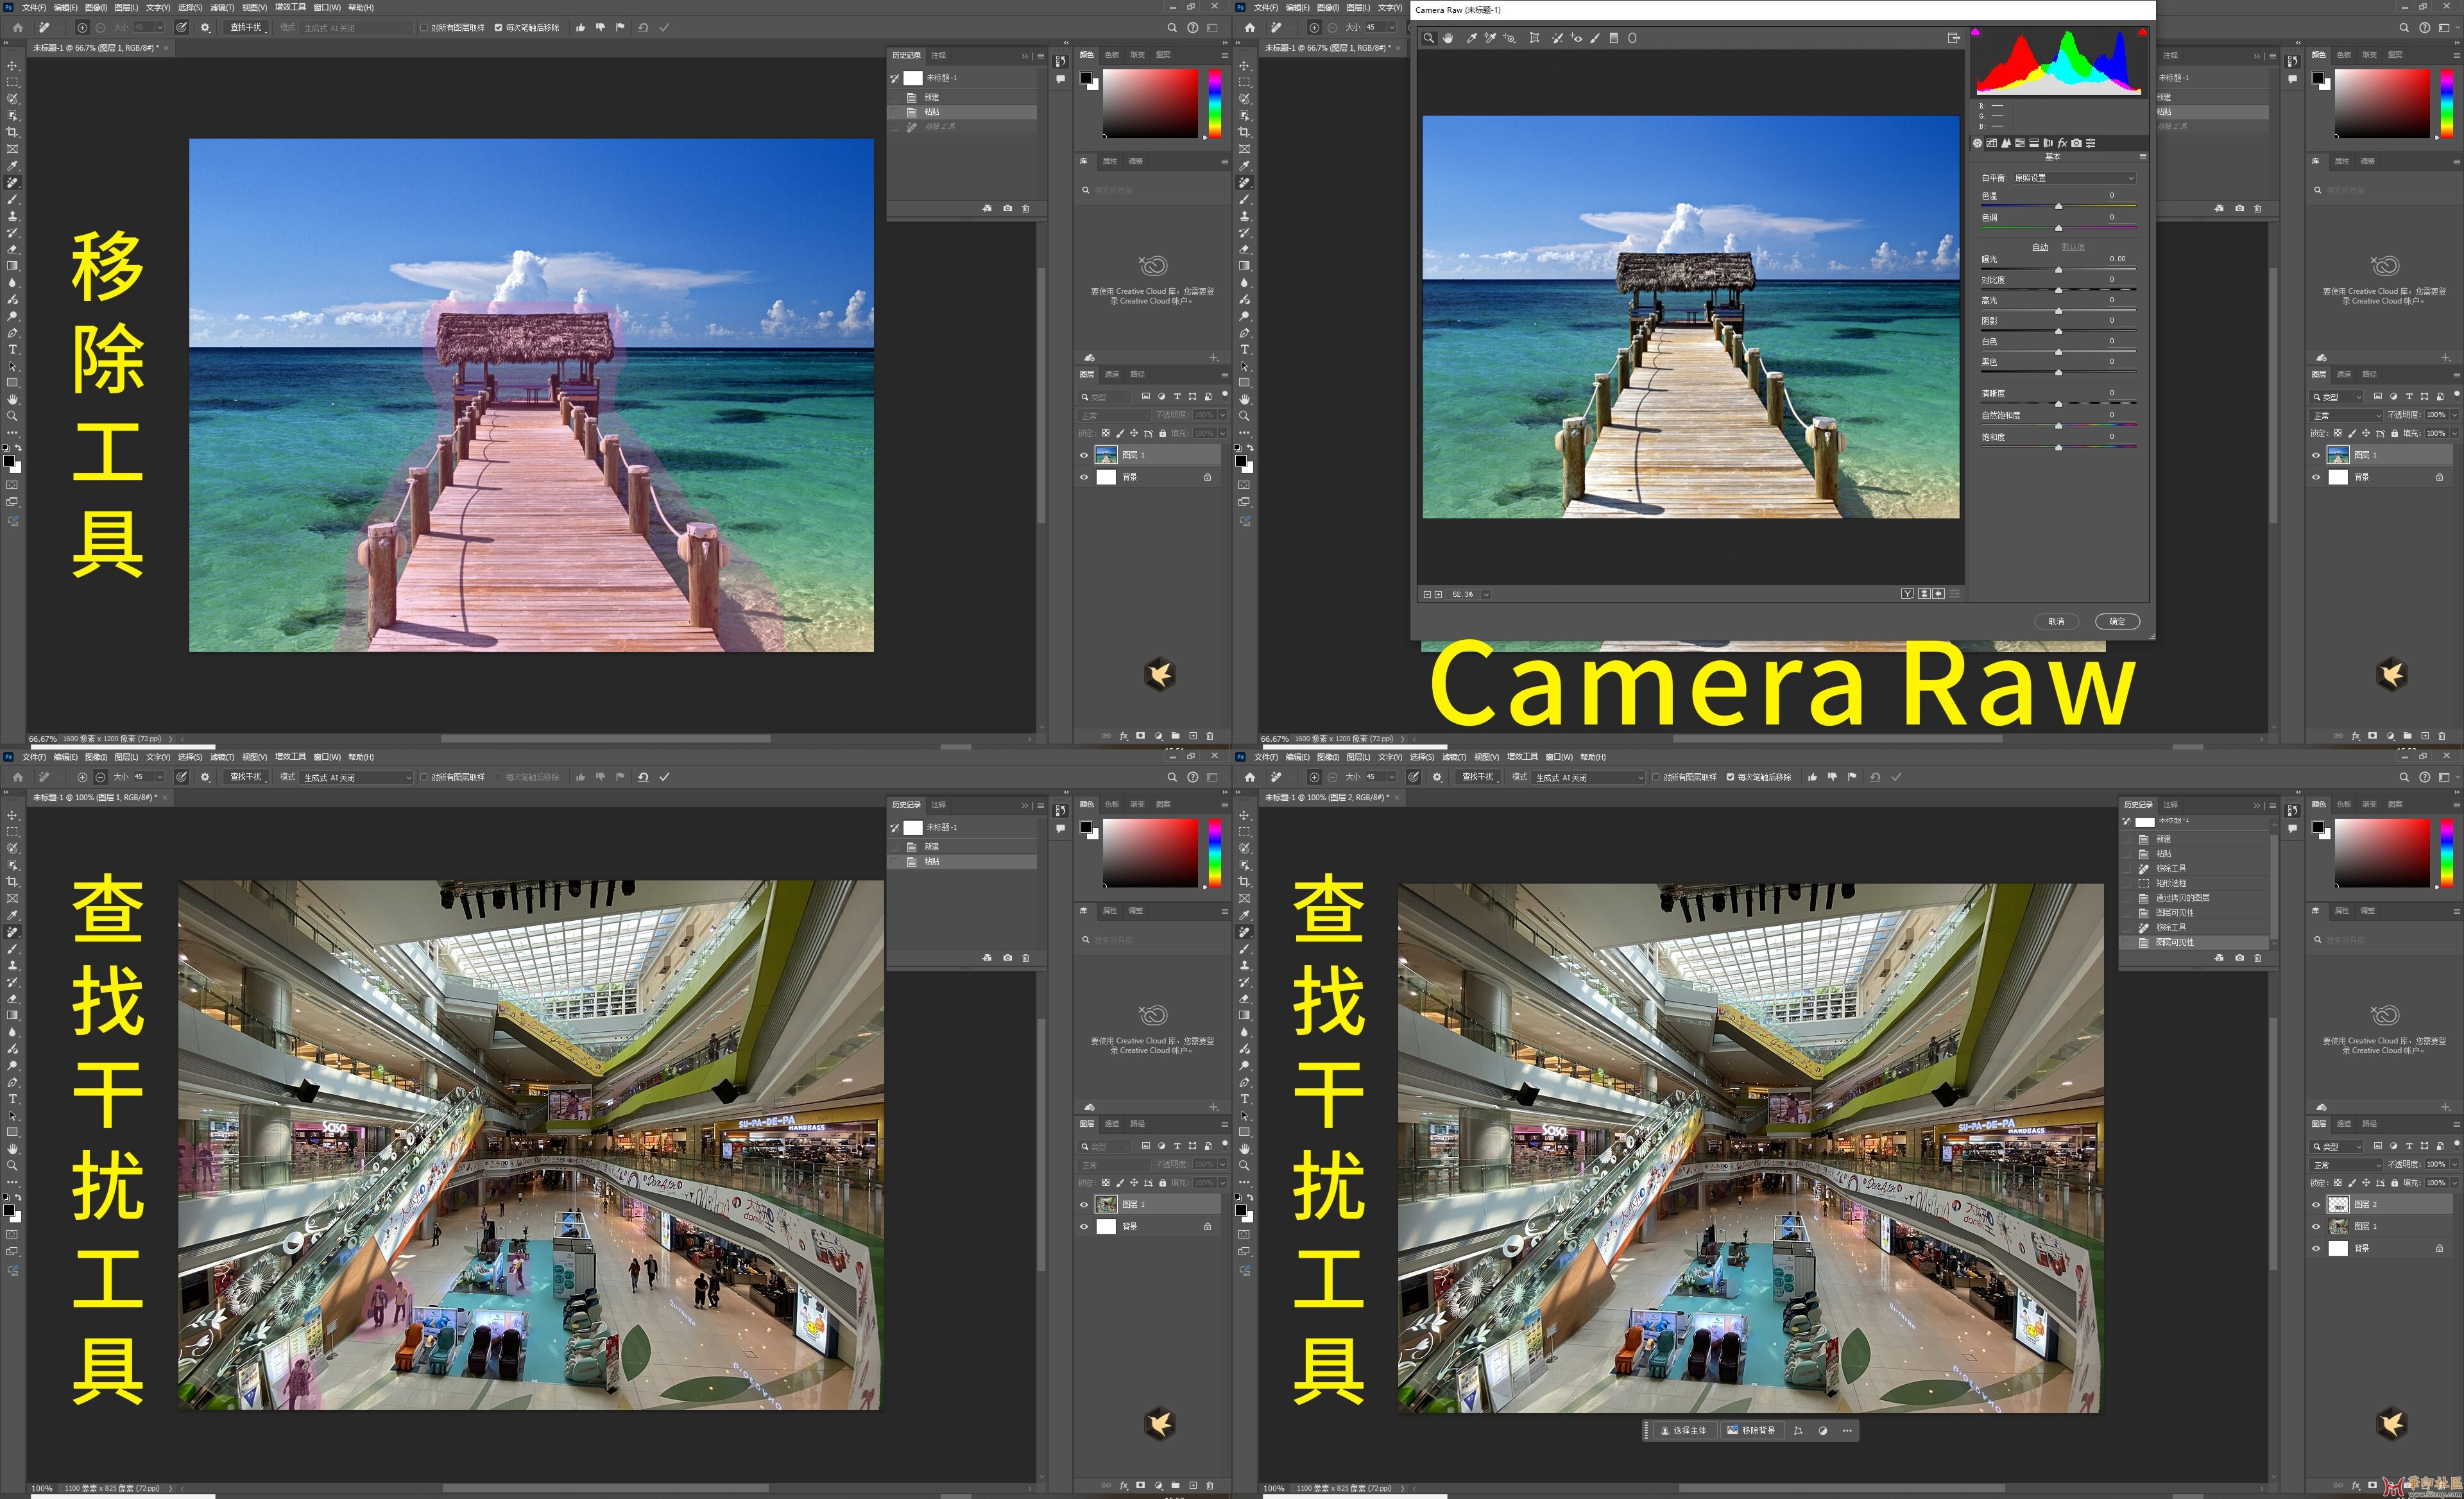Click the 自动 link in Camera Raw
This screenshot has width=2464, height=1499.
coord(2040,247)
